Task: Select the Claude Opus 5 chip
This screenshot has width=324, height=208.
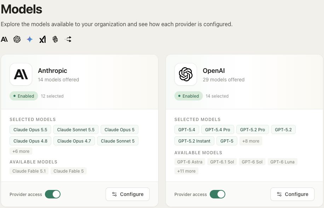Action: click(x=120, y=129)
